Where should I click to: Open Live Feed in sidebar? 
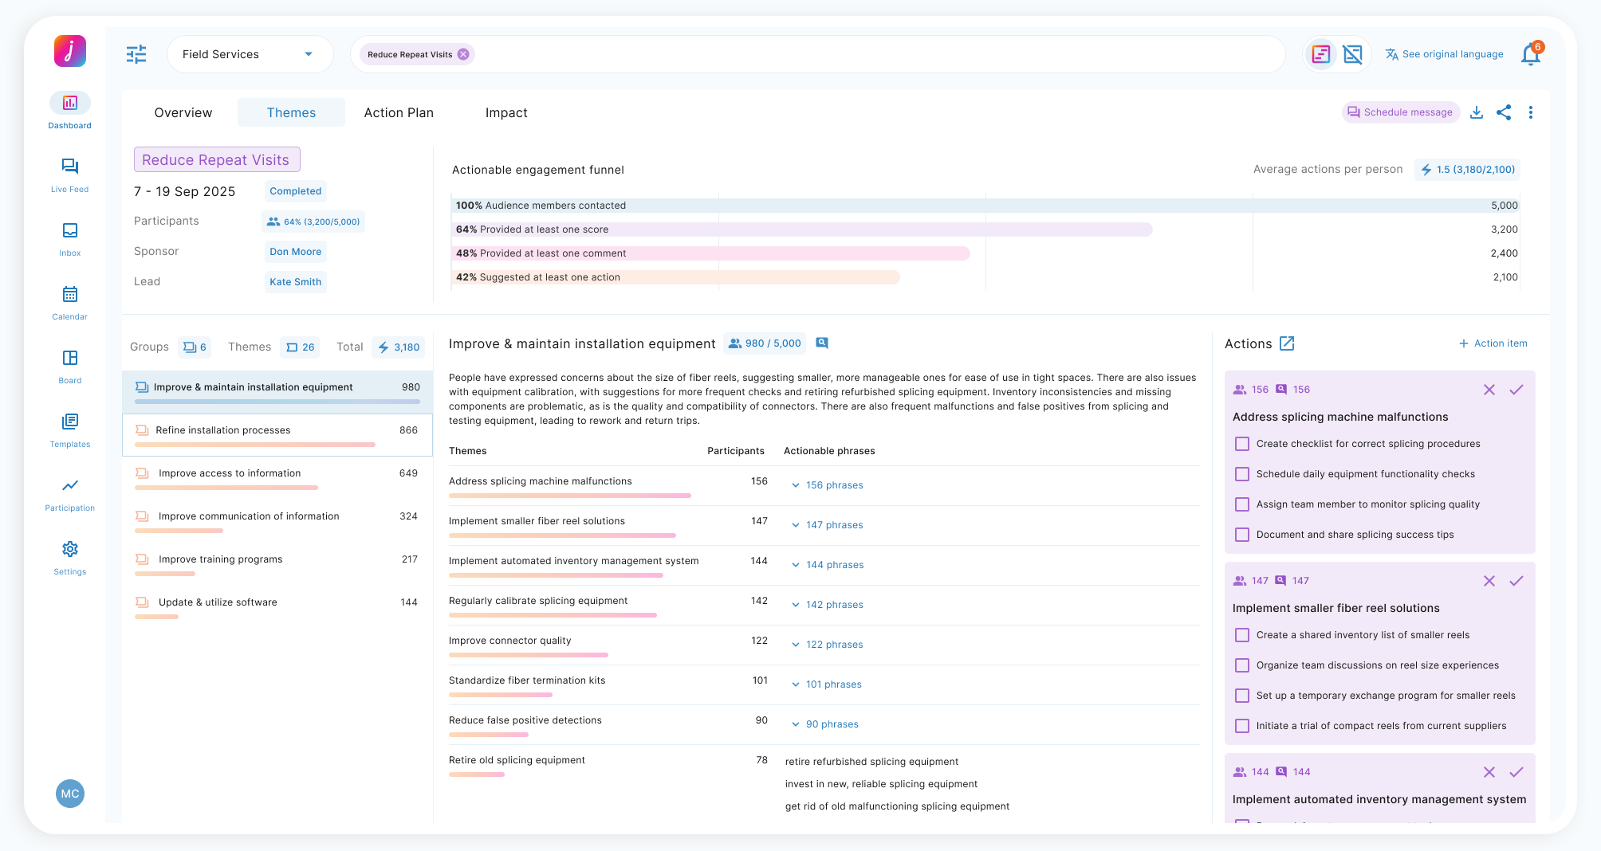69,175
